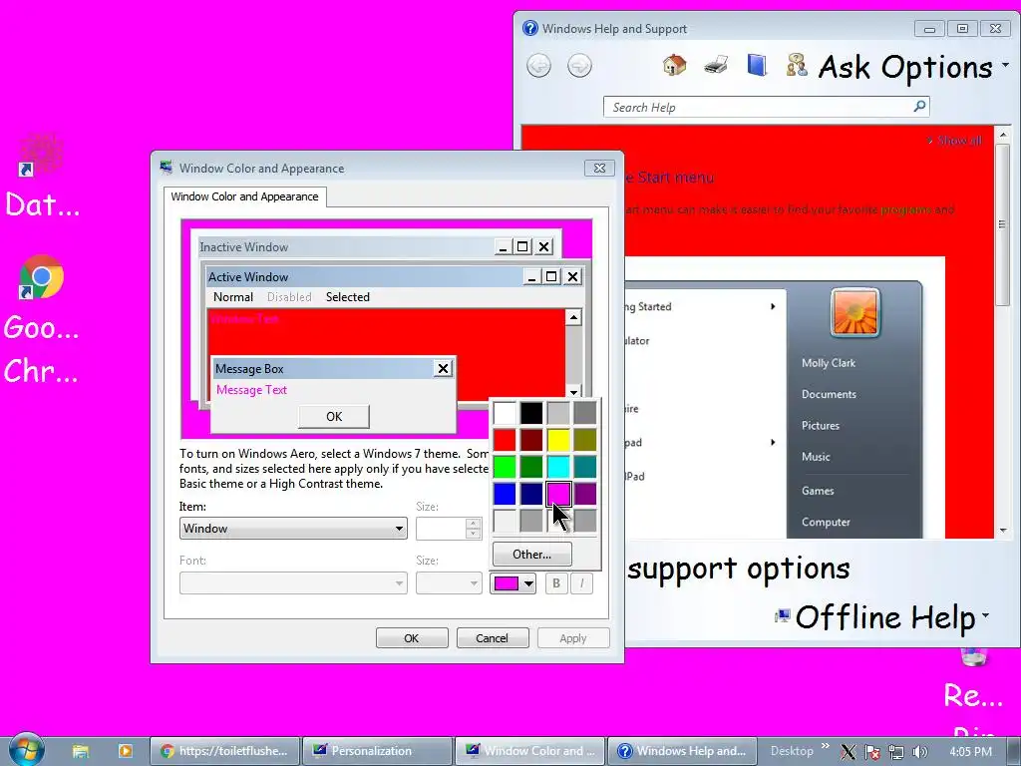Open the color picker dropdown button

(513, 582)
